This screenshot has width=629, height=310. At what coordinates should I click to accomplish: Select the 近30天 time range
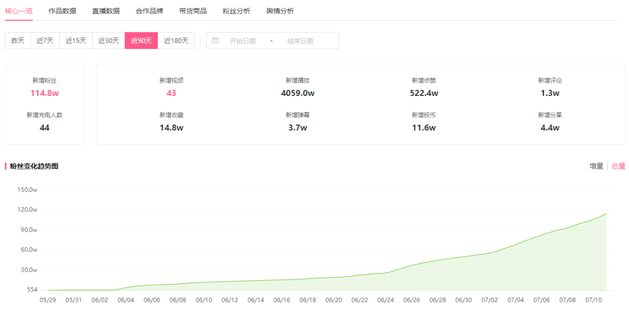(109, 41)
